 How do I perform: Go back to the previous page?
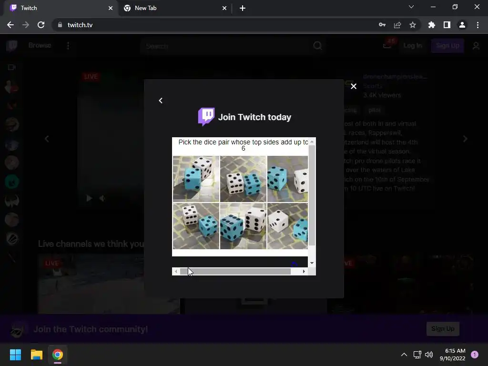click(x=10, y=25)
